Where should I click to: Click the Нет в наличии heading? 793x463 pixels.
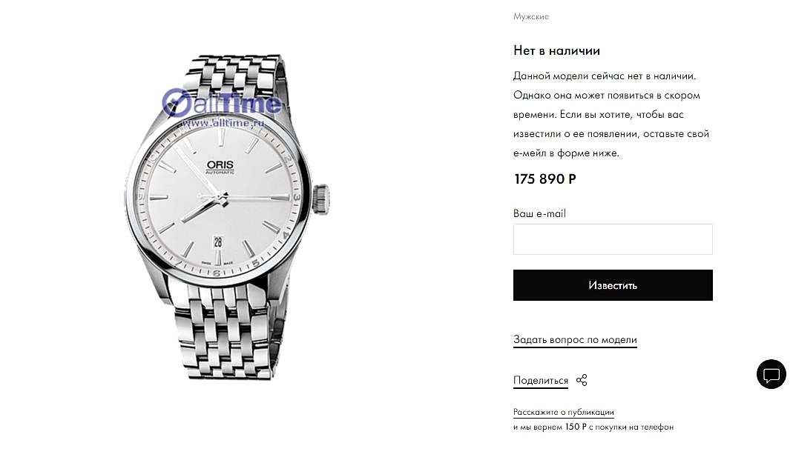point(556,50)
